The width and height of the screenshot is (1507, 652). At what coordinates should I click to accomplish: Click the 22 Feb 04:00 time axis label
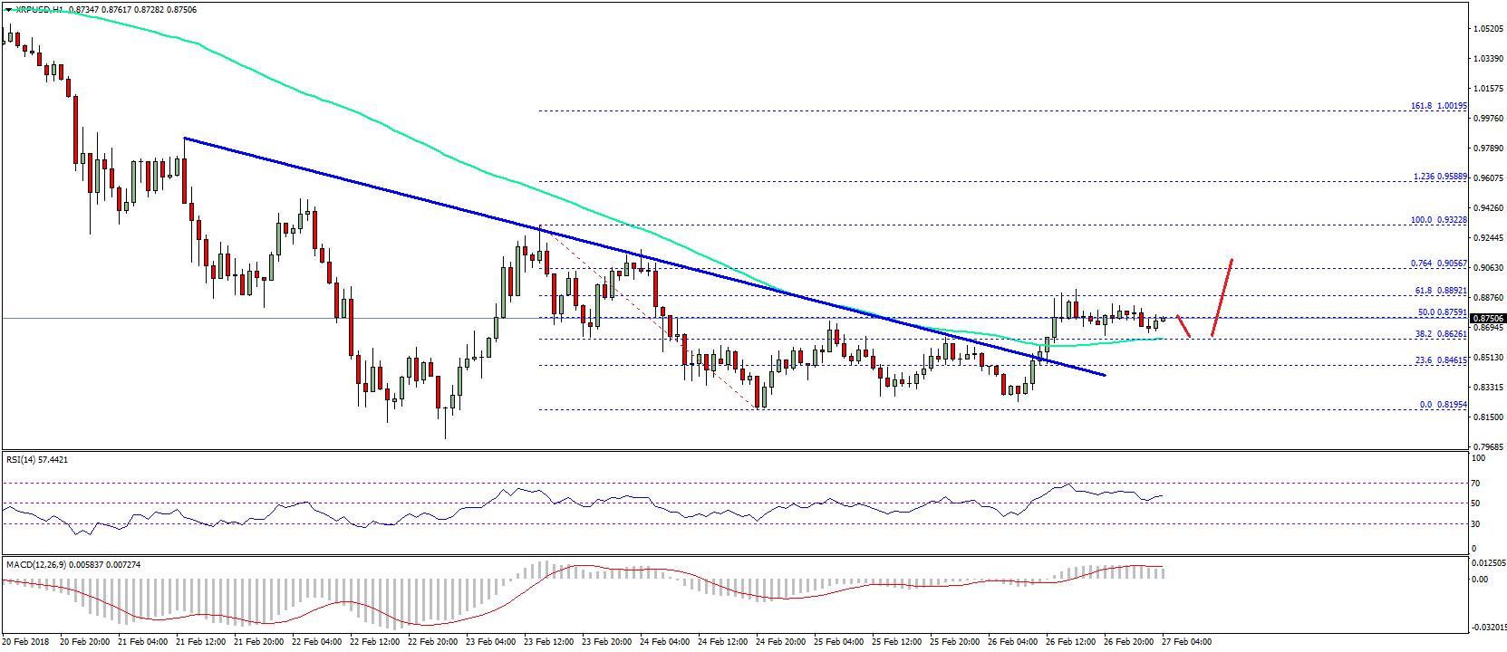tap(317, 642)
